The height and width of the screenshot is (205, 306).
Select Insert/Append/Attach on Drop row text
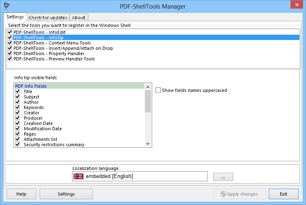(x=63, y=48)
